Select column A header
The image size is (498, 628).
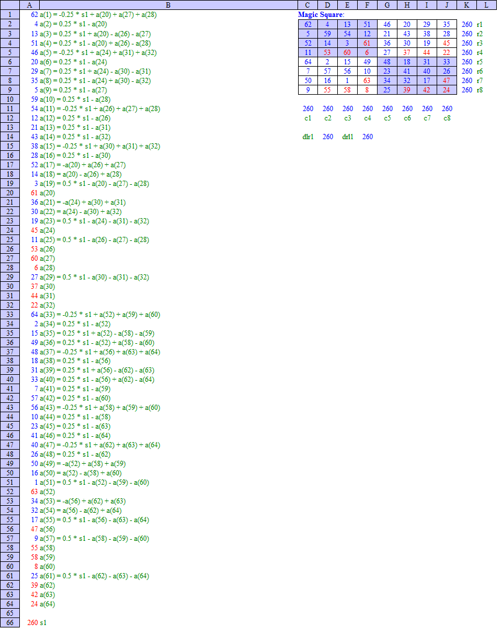pyautogui.click(x=29, y=5)
